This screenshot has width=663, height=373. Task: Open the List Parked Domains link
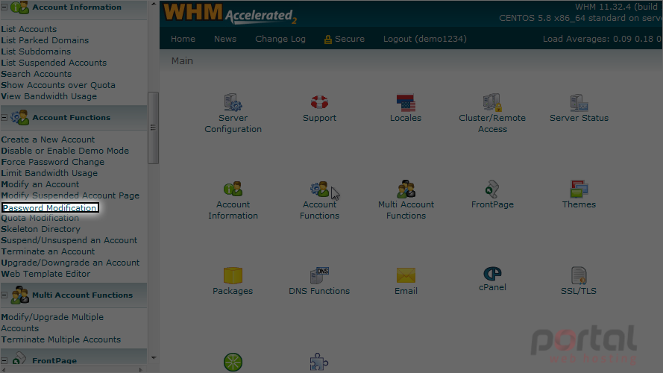[45, 40]
